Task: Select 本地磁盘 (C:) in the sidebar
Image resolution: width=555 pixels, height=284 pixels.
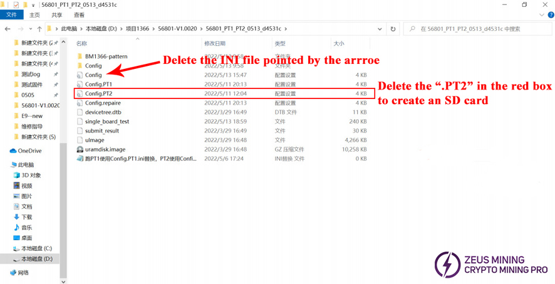Action: click(x=36, y=249)
